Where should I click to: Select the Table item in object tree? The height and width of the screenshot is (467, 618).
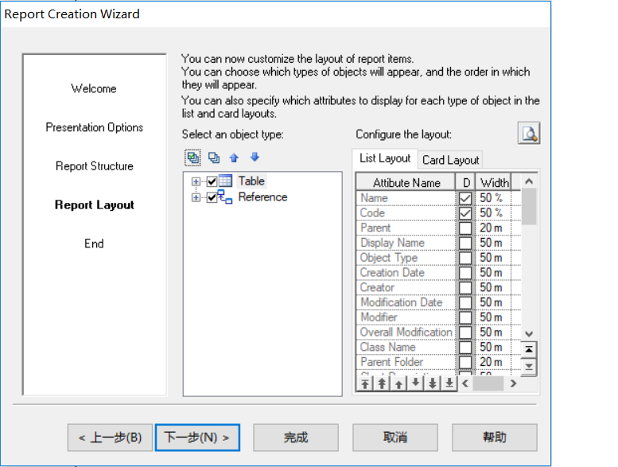[251, 181]
